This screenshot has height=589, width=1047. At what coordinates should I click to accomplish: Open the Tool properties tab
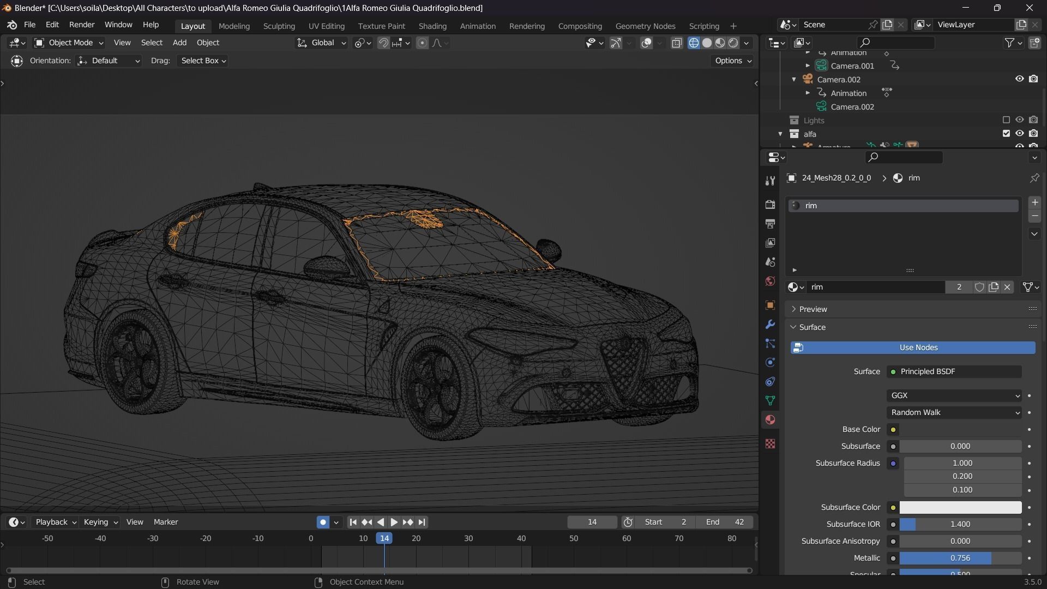click(x=770, y=181)
